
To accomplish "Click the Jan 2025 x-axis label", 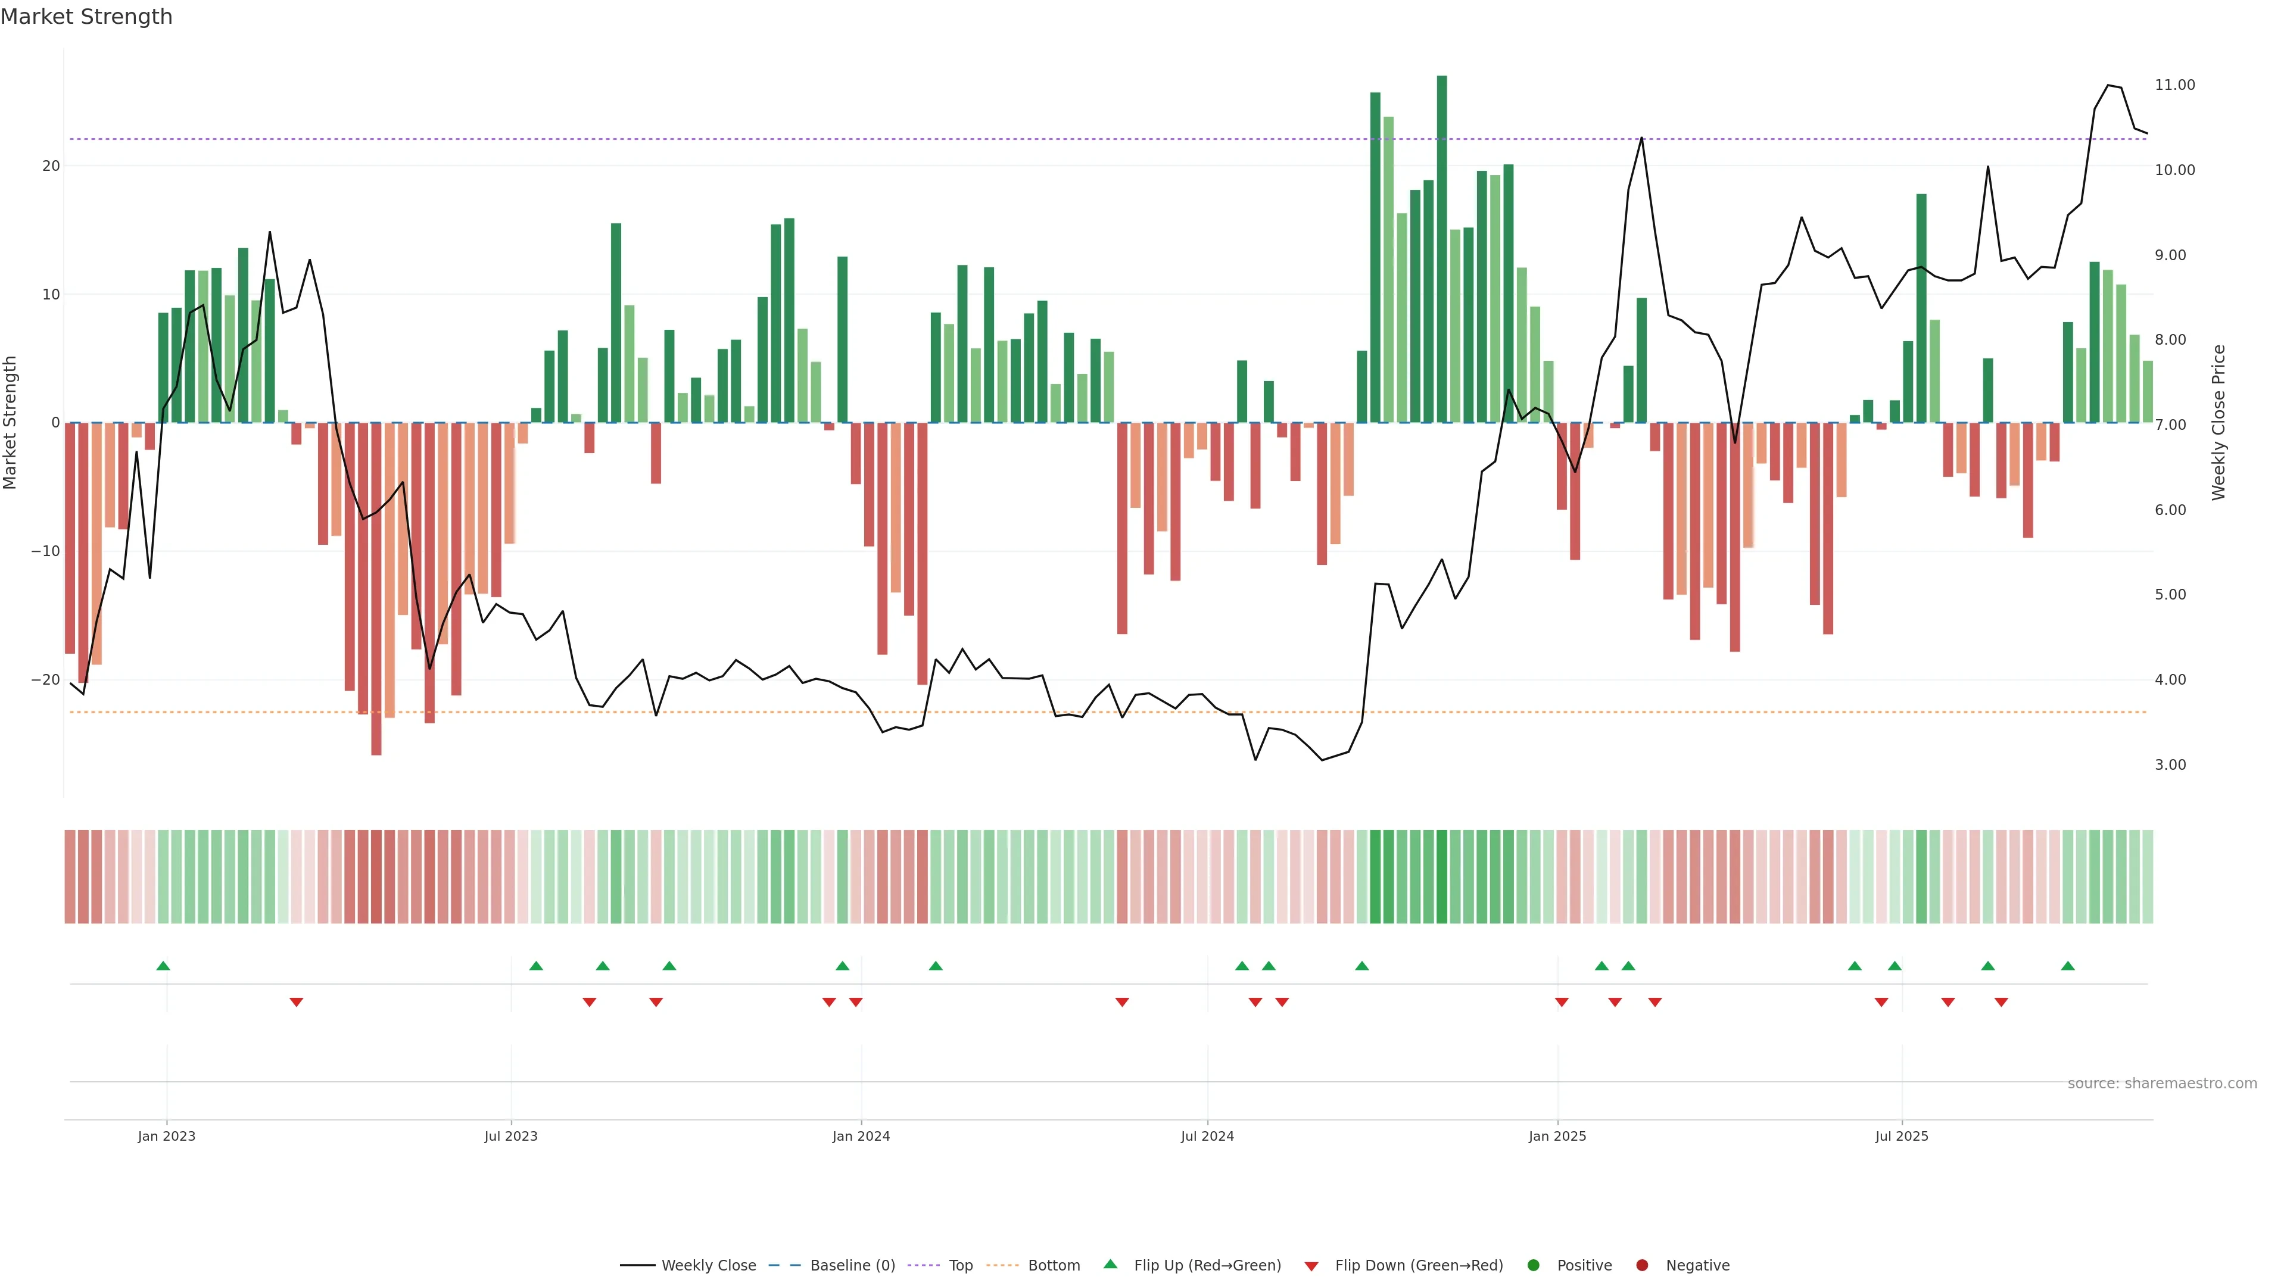I will tap(1557, 1136).
